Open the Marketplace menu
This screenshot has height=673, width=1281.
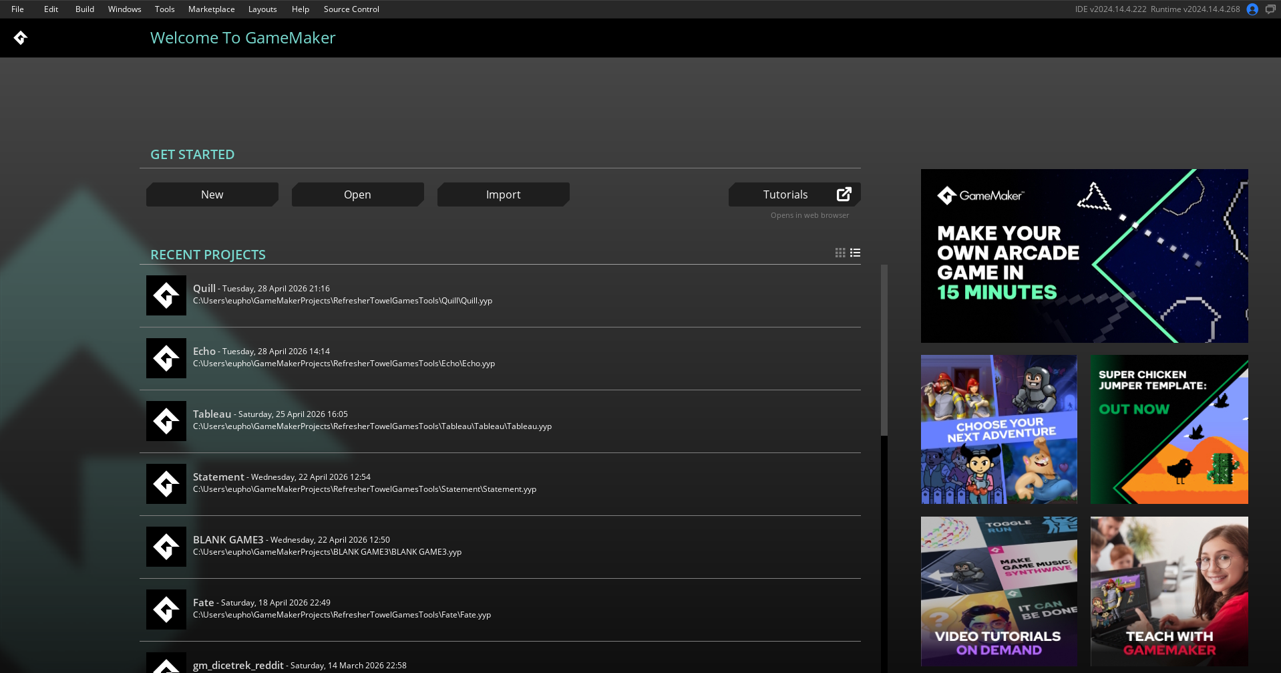pyautogui.click(x=211, y=9)
